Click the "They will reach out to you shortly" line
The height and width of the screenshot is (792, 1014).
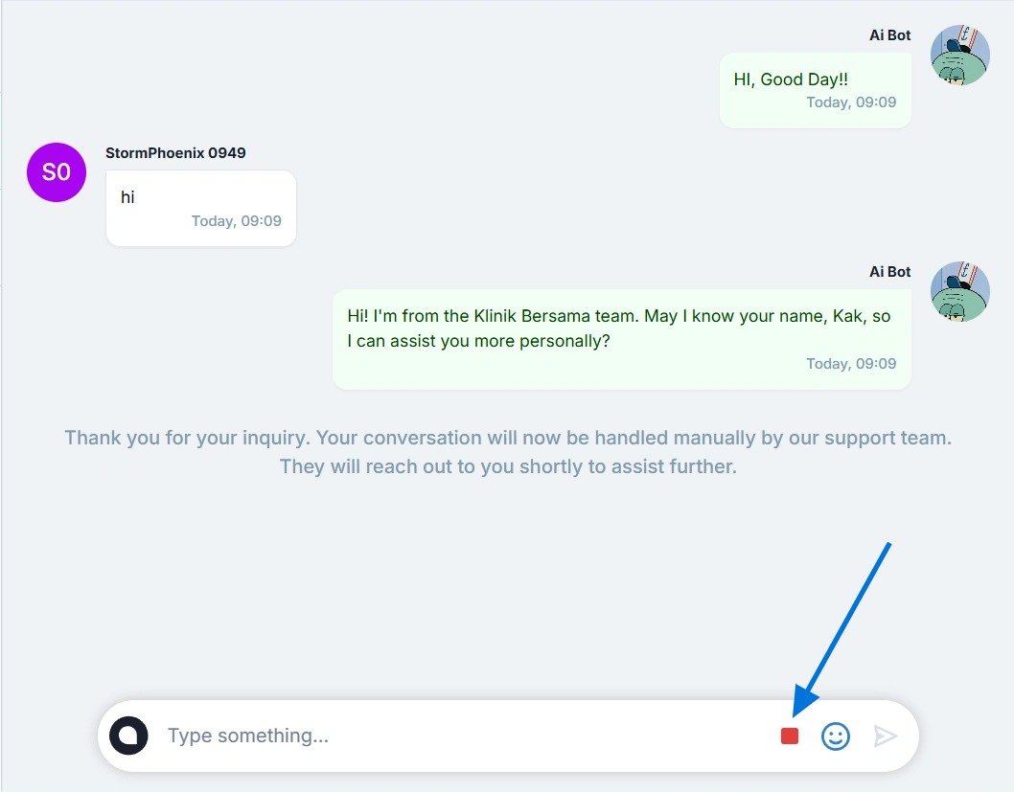tap(507, 467)
